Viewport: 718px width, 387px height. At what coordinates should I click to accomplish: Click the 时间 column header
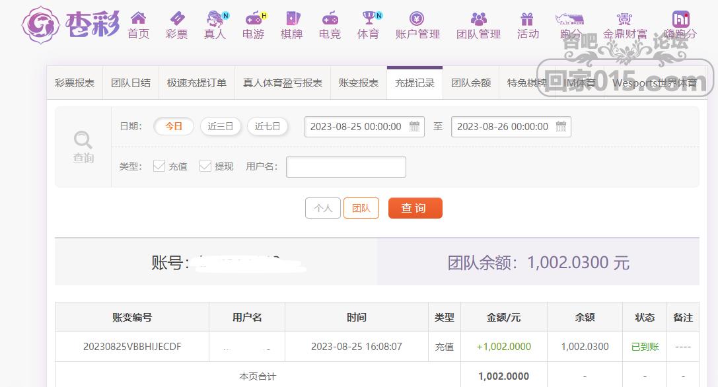coord(356,317)
